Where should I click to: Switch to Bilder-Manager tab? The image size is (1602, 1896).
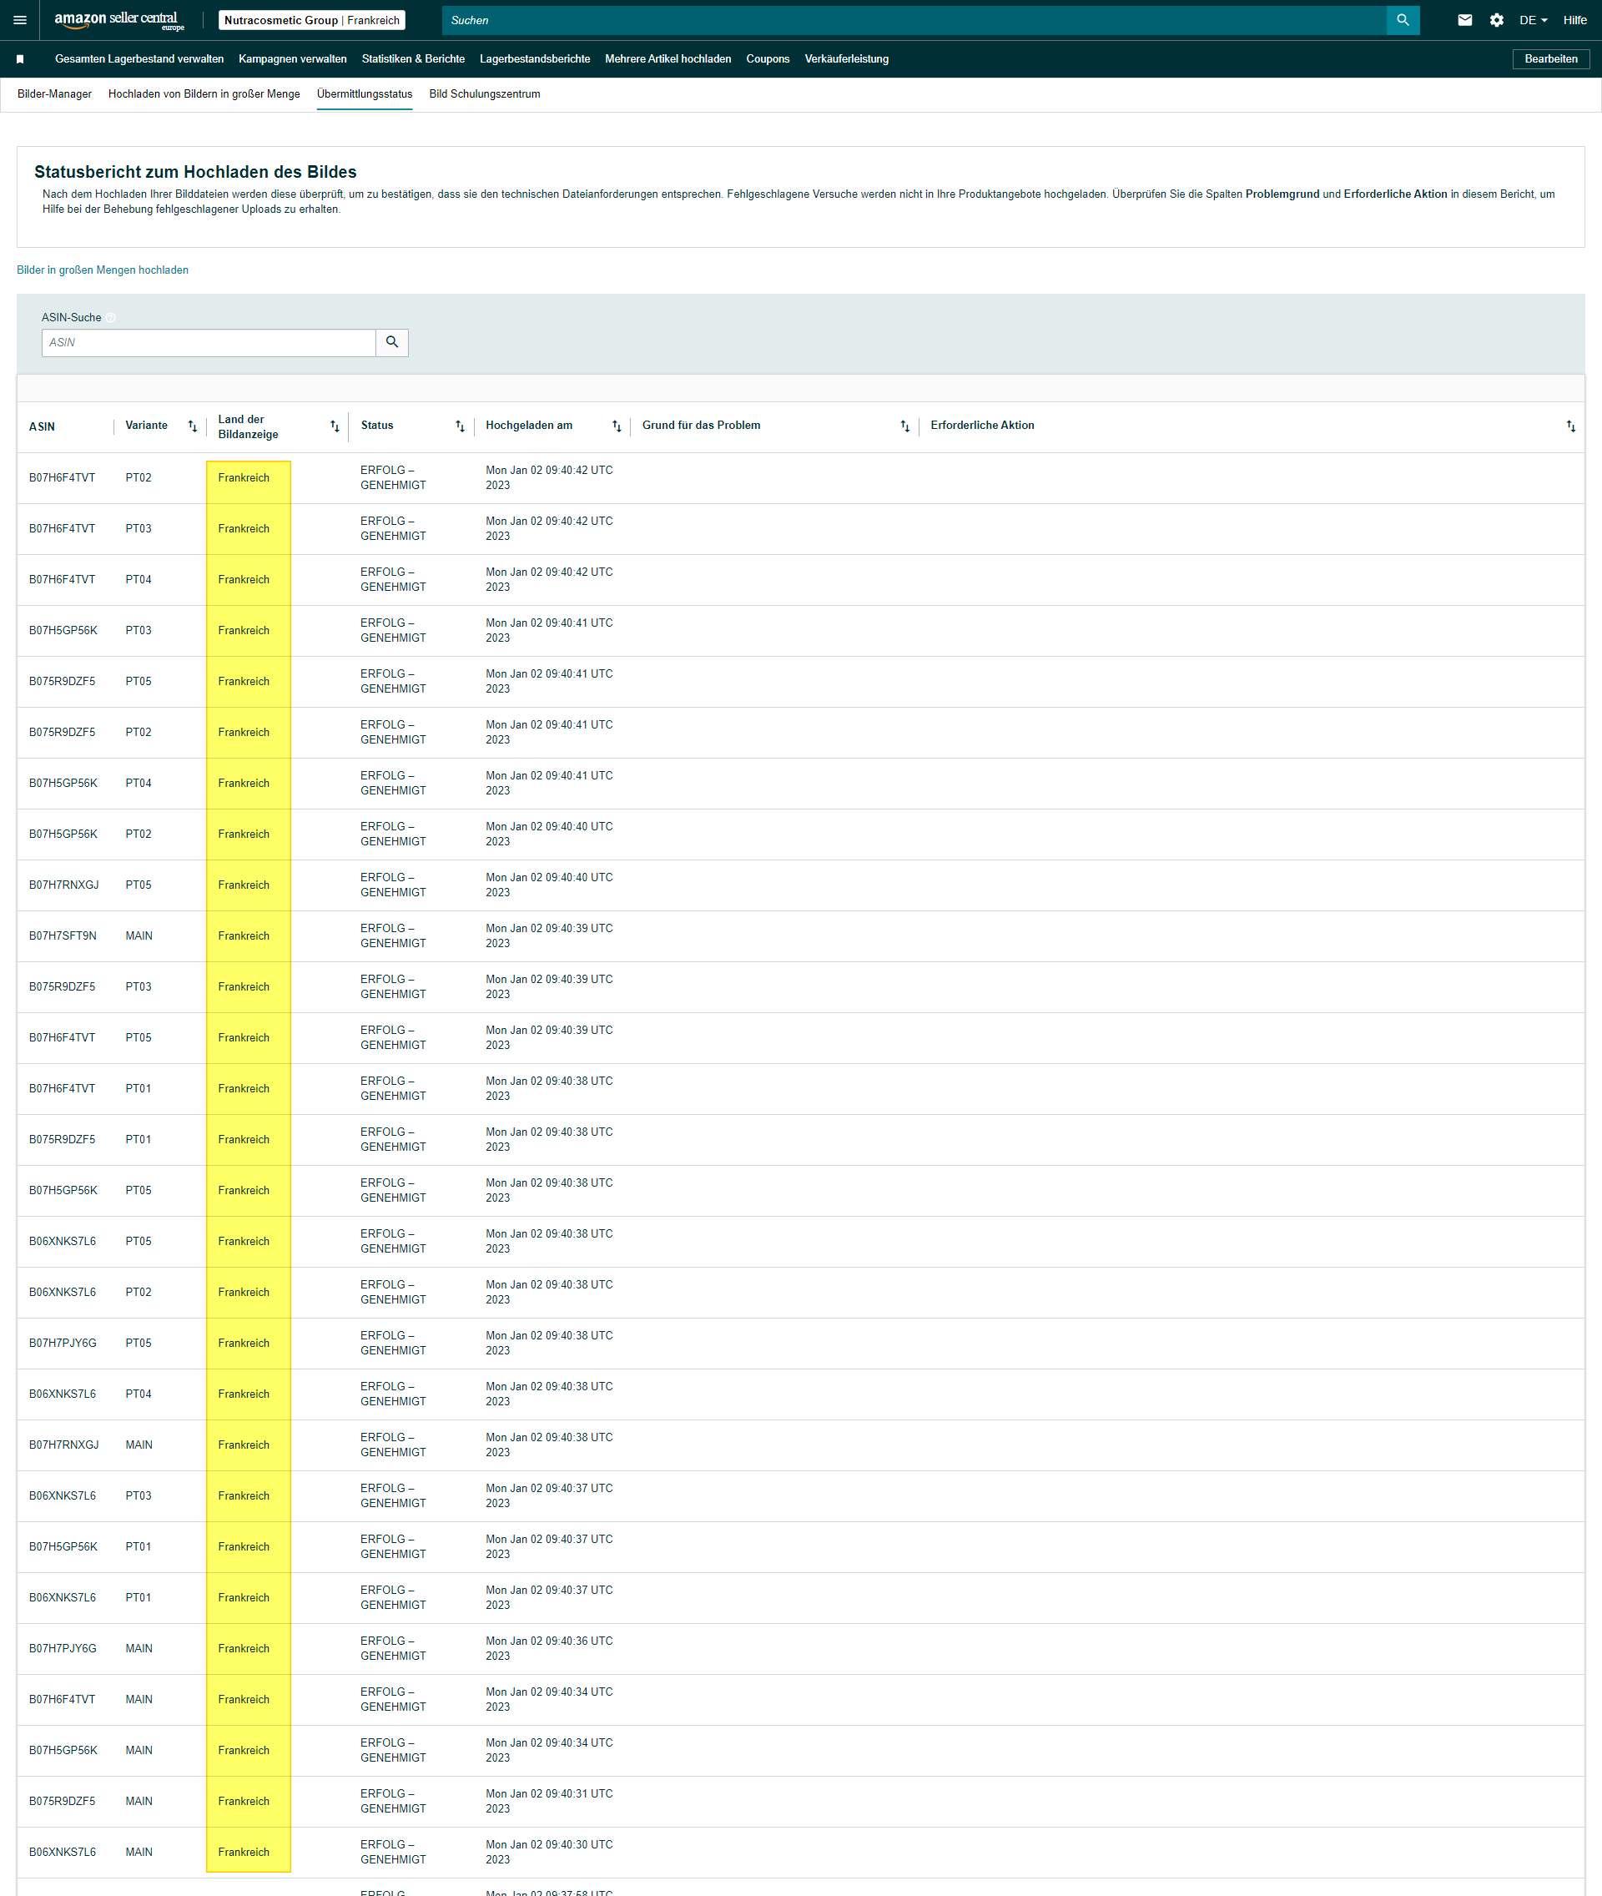(x=54, y=94)
